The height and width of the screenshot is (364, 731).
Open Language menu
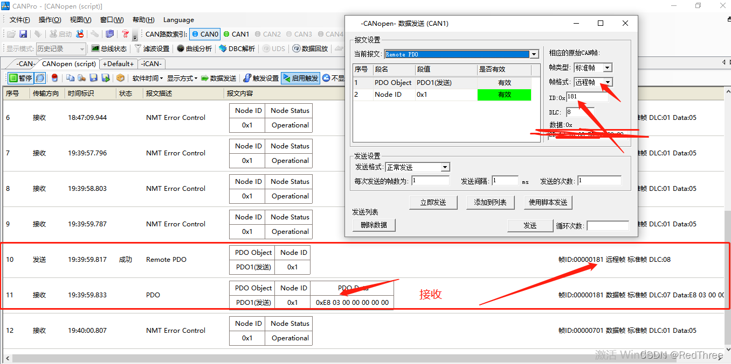(x=178, y=20)
